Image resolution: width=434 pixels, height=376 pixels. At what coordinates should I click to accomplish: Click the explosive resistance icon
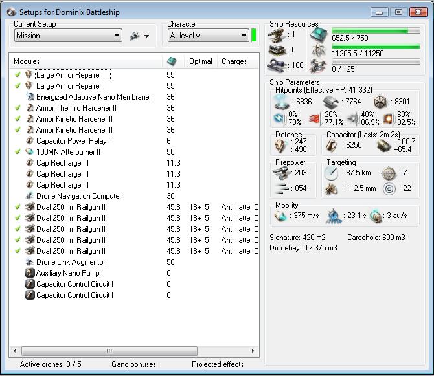[389, 119]
